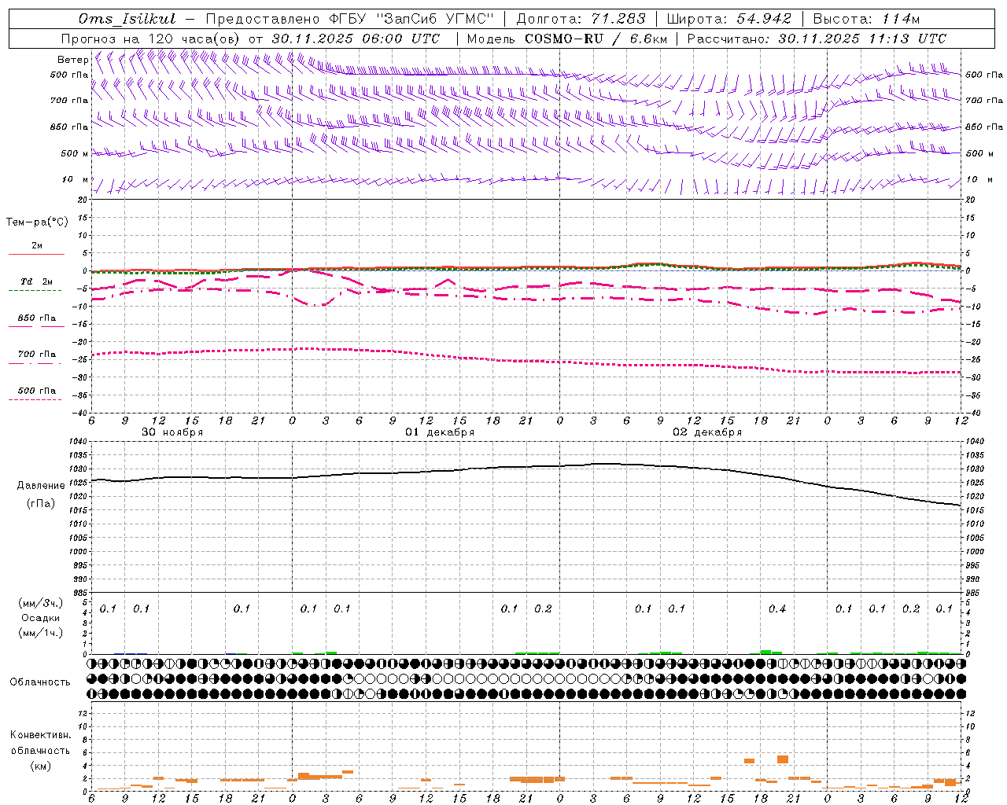This screenshot has width=1007, height=805.
Task: Click the 'Конвективн.' convective cloud label
Action: point(40,735)
